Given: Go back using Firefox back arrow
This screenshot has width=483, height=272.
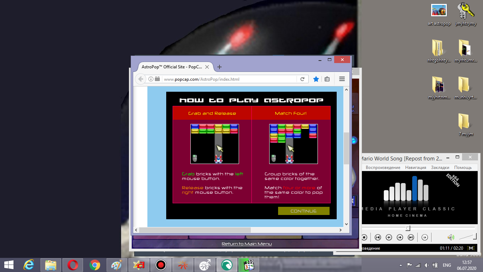Looking at the screenshot, I should pyautogui.click(x=141, y=79).
